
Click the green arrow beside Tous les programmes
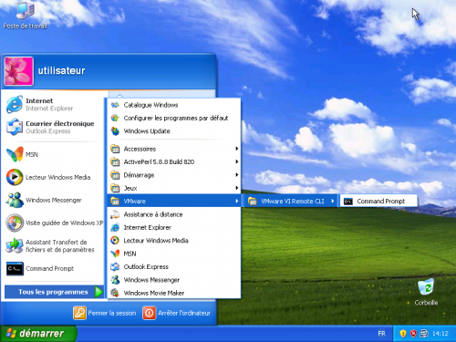(x=98, y=292)
